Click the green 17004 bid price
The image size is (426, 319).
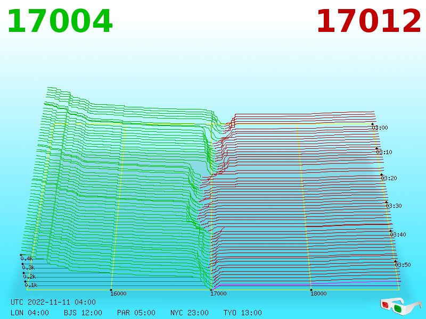tap(60, 21)
